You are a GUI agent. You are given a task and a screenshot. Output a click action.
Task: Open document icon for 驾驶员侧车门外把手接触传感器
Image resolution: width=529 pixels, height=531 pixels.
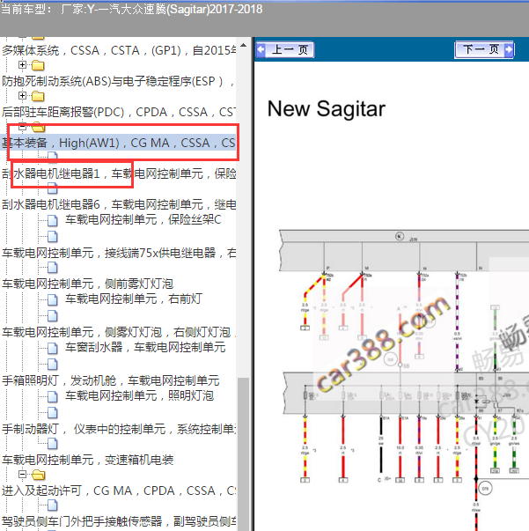click(x=53, y=505)
